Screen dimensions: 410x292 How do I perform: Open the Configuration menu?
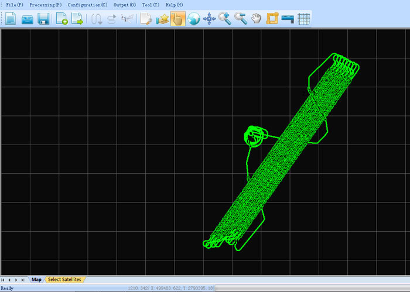[x=87, y=5]
